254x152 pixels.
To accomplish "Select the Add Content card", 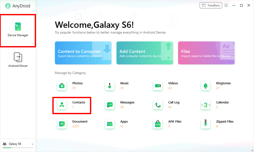I will coord(145,53).
